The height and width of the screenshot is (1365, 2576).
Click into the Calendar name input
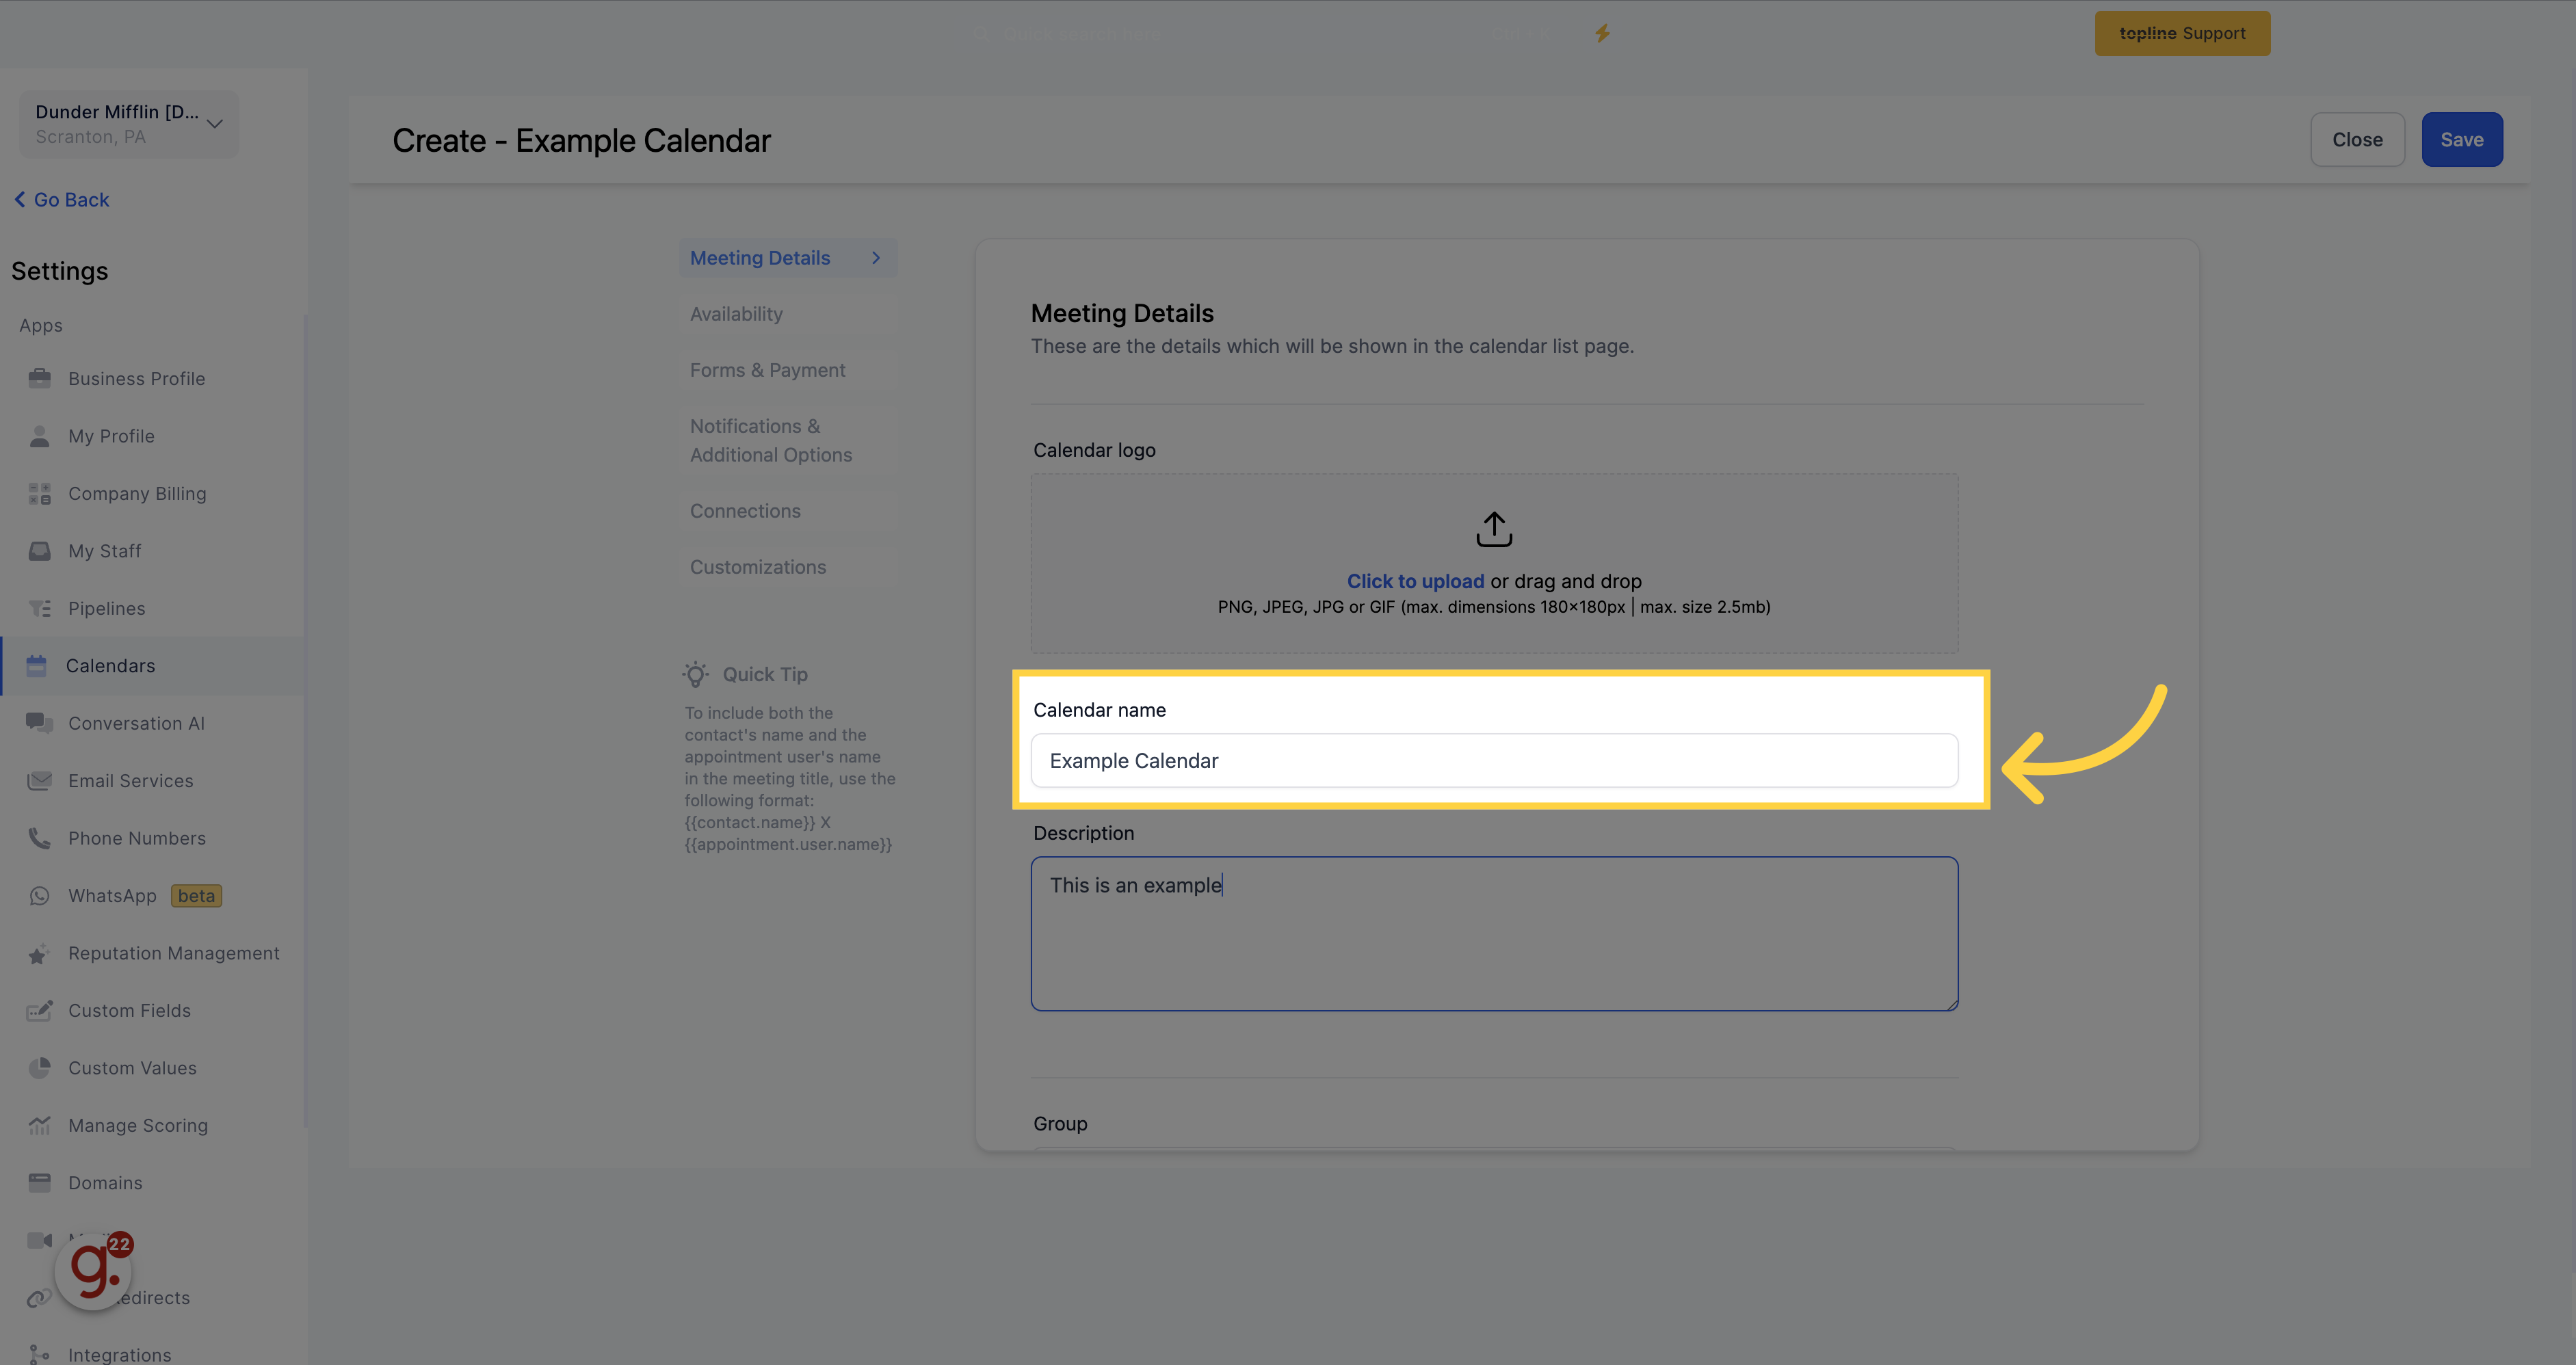tap(1494, 761)
